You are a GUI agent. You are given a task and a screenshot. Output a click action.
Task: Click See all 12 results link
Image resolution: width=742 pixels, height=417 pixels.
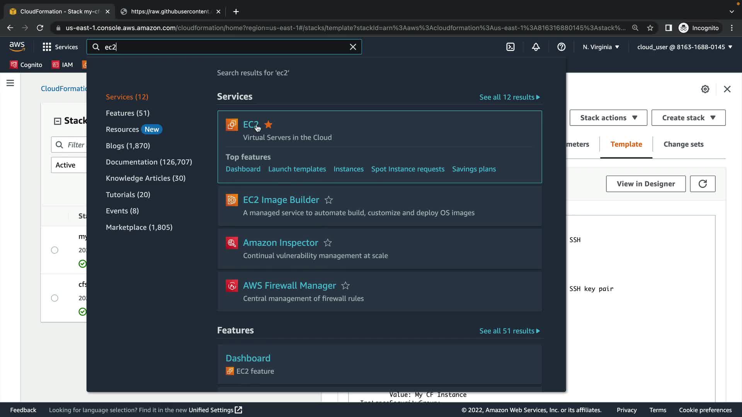(509, 97)
